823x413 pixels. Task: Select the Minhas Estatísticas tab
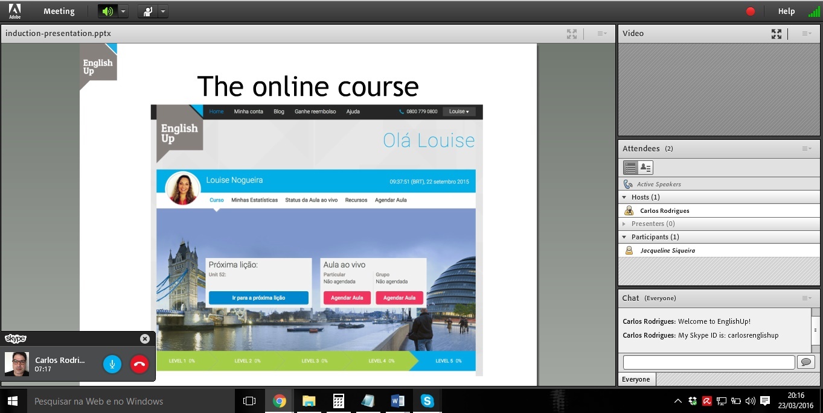pos(255,200)
